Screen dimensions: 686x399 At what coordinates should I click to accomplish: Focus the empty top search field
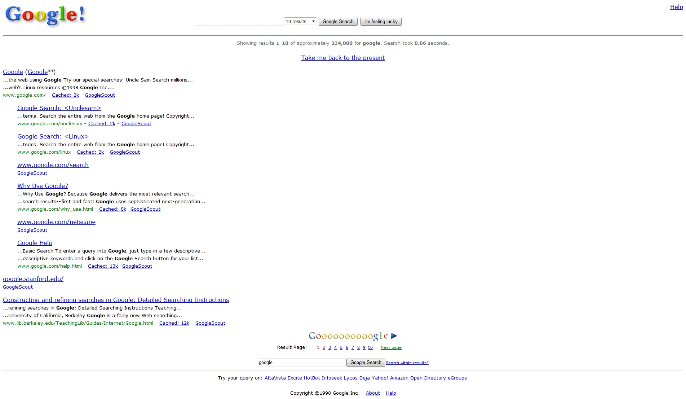click(240, 22)
